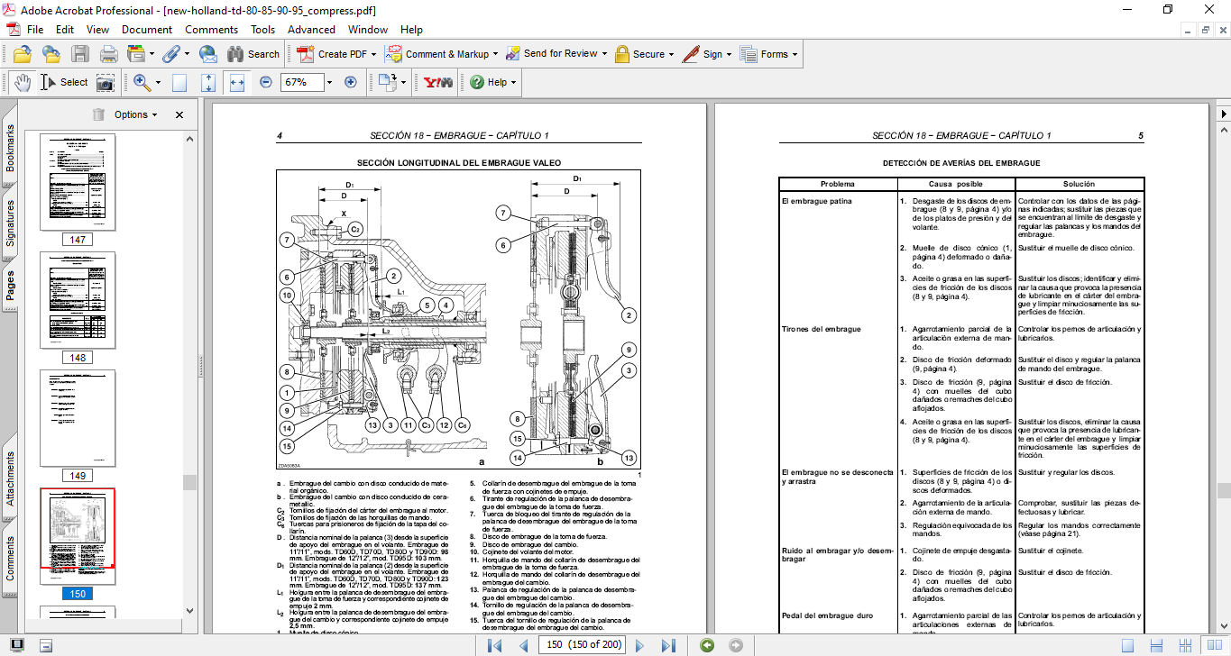The width and height of the screenshot is (1231, 656).
Task: Open the Options dropdown in Pages panel
Action: point(135,114)
